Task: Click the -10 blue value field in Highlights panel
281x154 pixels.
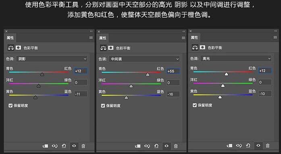Action: (x=265, y=94)
